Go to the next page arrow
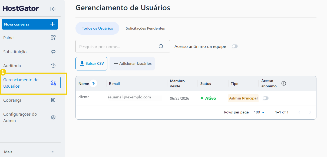Viewport: 327px width, 157px height. (x=310, y=112)
